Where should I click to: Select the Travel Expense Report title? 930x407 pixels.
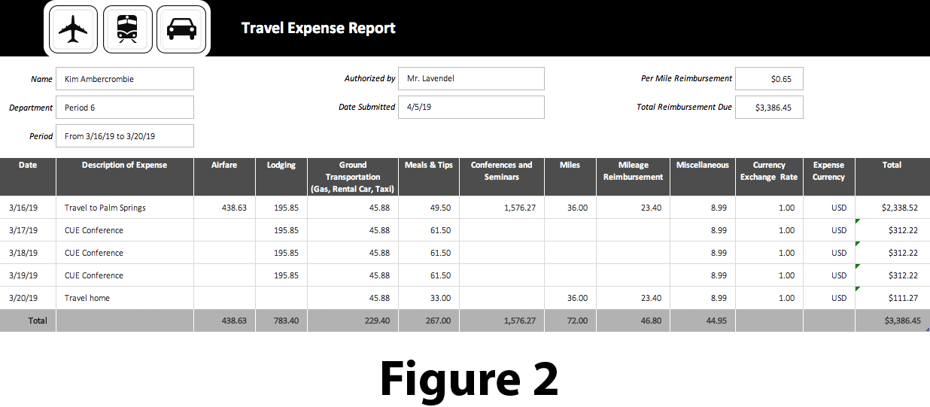[318, 29]
